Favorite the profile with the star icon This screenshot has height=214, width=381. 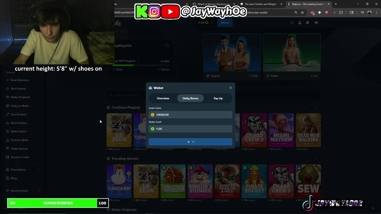click(x=167, y=45)
